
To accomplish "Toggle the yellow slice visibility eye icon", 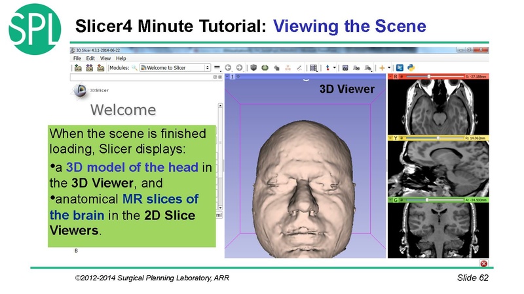I will click(x=402, y=138).
